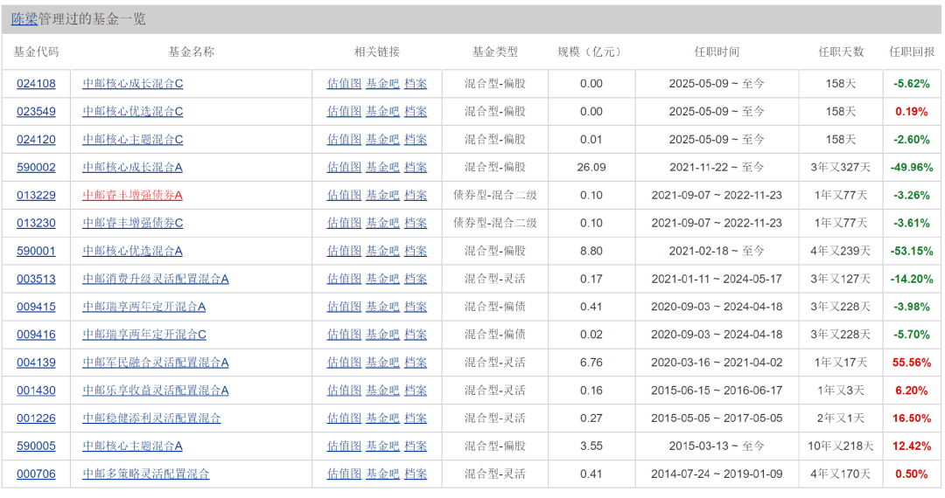Click fund code 590005
Image resolution: width=945 pixels, height=498 pixels.
click(x=36, y=446)
